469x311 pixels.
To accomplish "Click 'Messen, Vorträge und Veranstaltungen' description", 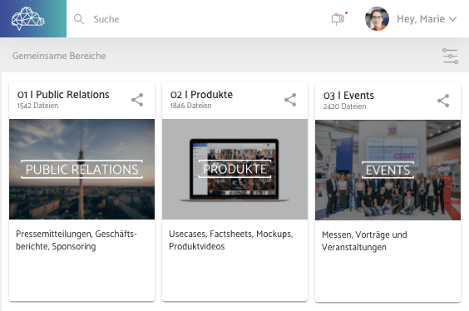I will [x=364, y=241].
